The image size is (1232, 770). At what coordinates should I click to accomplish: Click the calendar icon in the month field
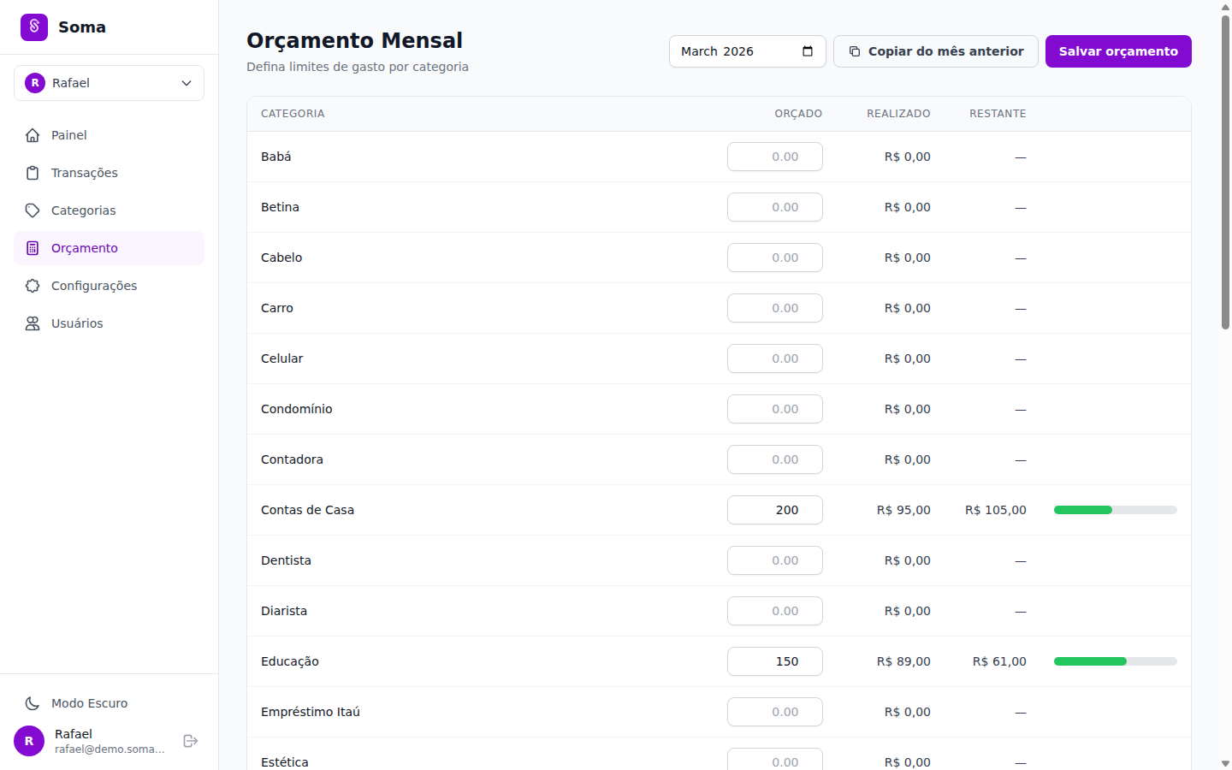(x=807, y=51)
